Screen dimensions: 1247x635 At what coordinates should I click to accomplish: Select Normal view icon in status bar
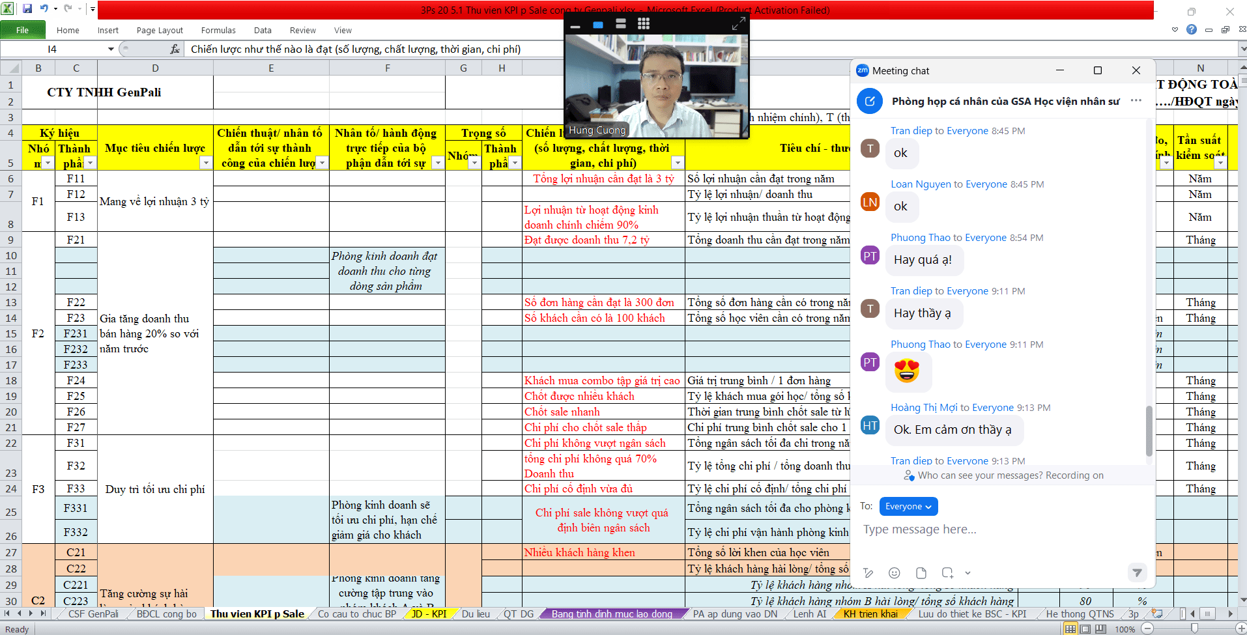point(1070,629)
